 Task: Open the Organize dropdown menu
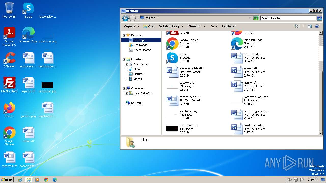click(131, 26)
